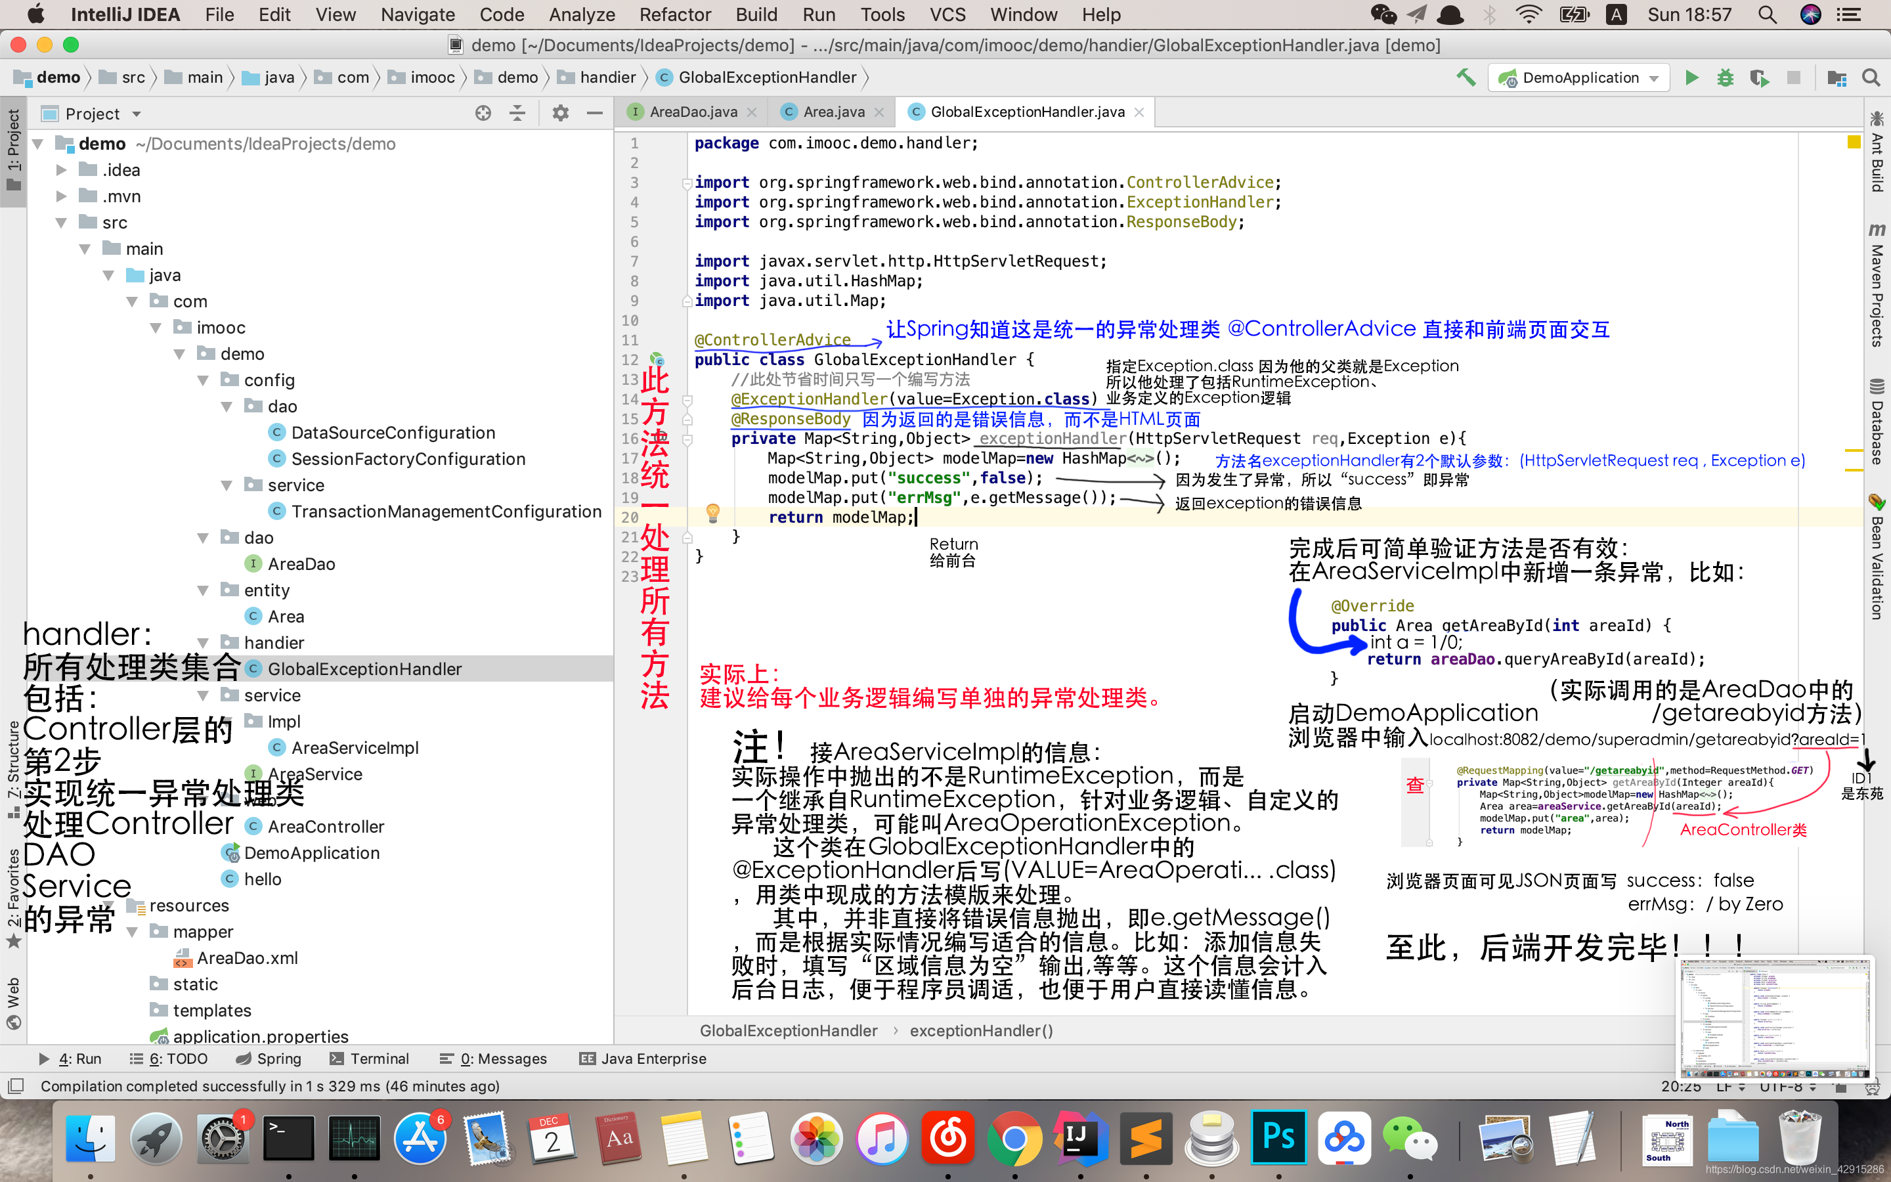Open Project Structure icon in toolbar
This screenshot has width=1891, height=1182.
point(1837,77)
